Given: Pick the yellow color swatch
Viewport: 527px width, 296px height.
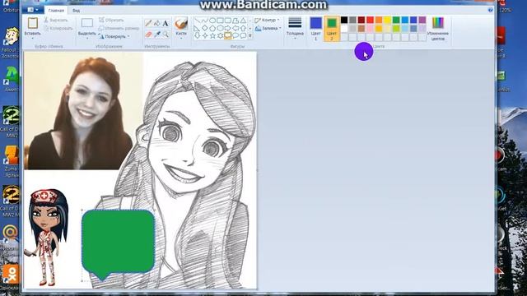Looking at the screenshot, I should tap(388, 20).
